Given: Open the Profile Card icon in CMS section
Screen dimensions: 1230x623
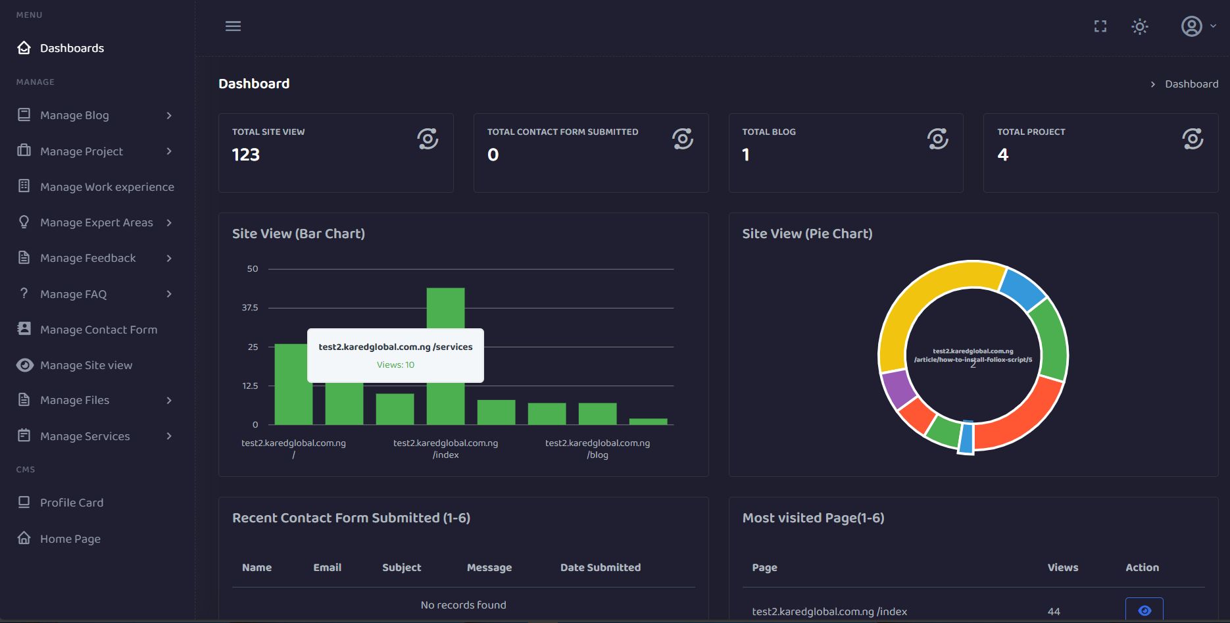Looking at the screenshot, I should (24, 503).
